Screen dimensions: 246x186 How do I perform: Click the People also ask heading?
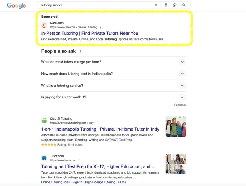click(x=58, y=51)
